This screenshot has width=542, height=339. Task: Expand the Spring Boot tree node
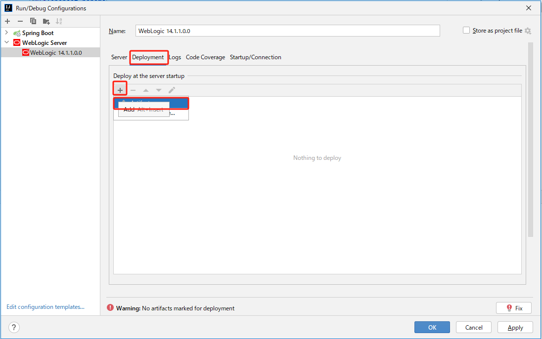point(6,33)
